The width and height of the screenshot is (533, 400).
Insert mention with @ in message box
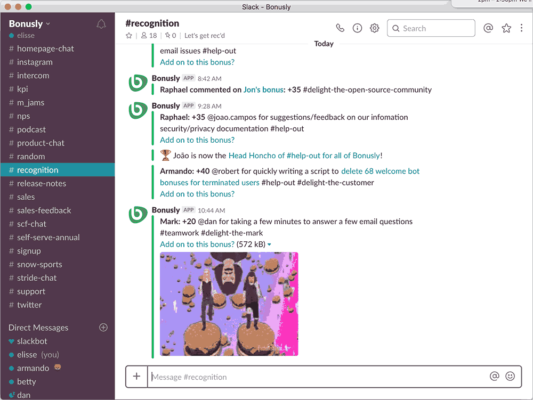click(x=494, y=376)
